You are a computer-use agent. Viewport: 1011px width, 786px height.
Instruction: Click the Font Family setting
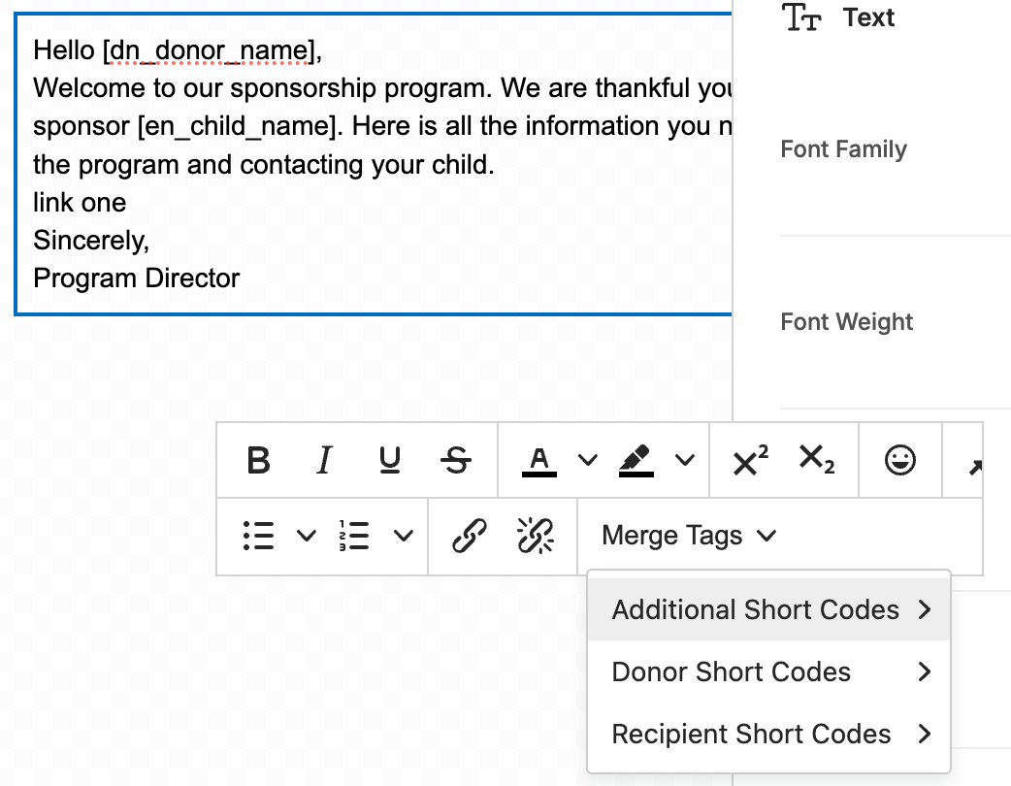(843, 148)
